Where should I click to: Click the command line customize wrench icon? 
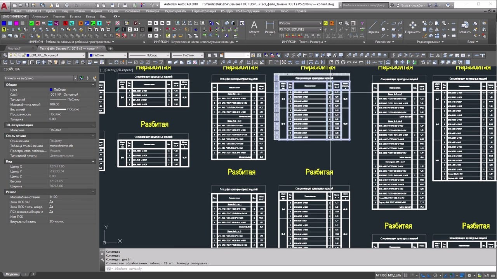coord(103,260)
